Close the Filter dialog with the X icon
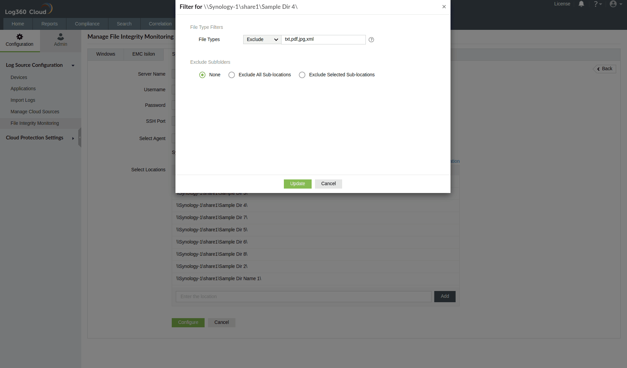 tap(444, 6)
